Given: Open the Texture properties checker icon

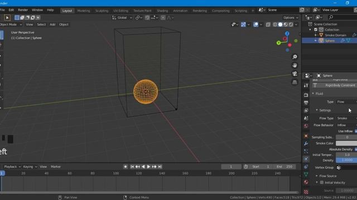Looking at the screenshot, I should coord(306,192).
